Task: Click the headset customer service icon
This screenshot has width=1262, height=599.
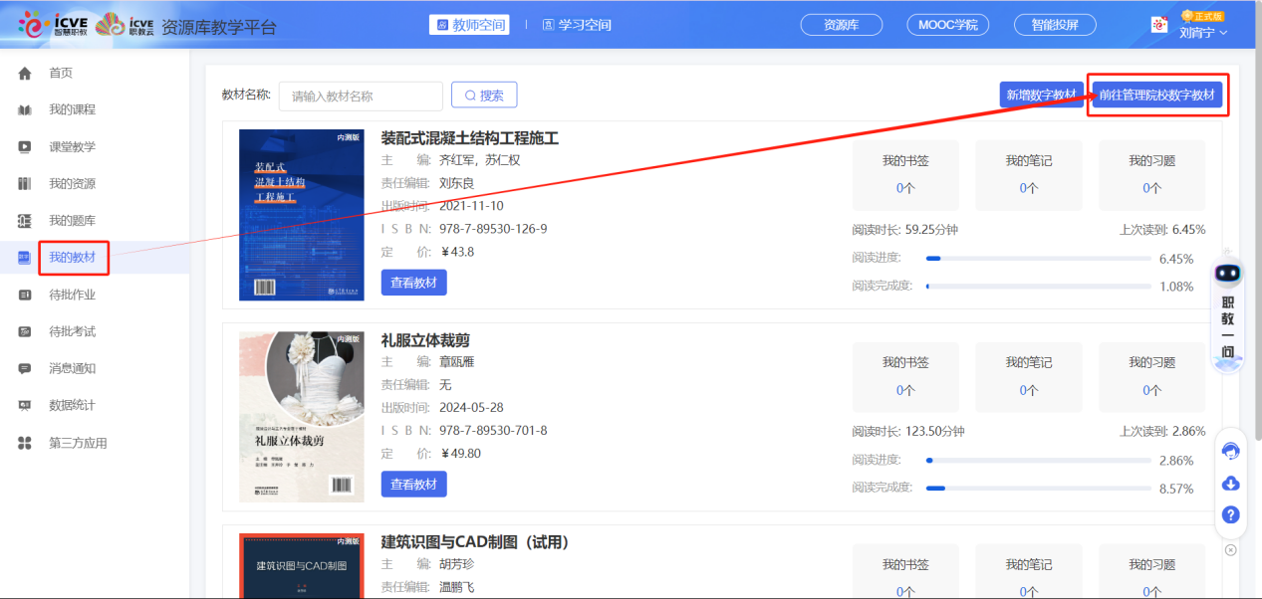Action: [1230, 452]
